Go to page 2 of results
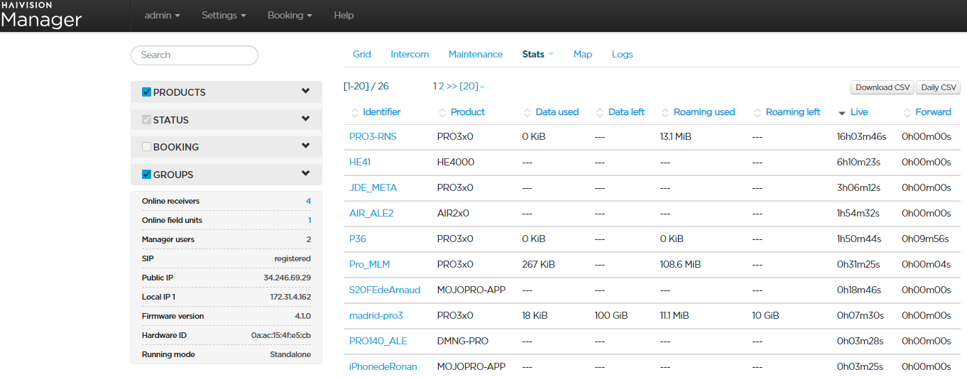 click(x=441, y=86)
